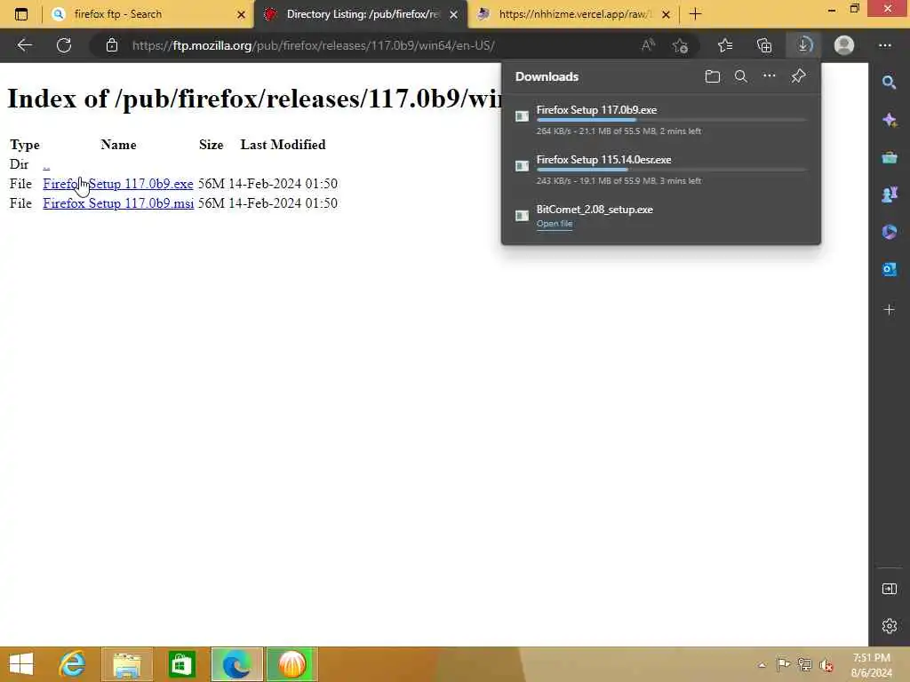Open the Favorites list
This screenshot has width=910, height=682.
pyautogui.click(x=725, y=45)
